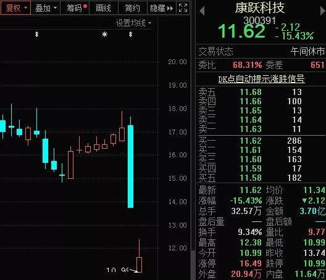Click 换手 value 9.34%
Viewport: 326px width, 280px height.
pyautogui.click(x=249, y=232)
